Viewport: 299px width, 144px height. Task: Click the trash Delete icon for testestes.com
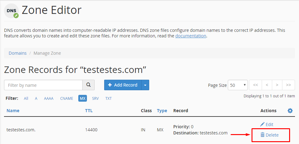click(x=263, y=135)
